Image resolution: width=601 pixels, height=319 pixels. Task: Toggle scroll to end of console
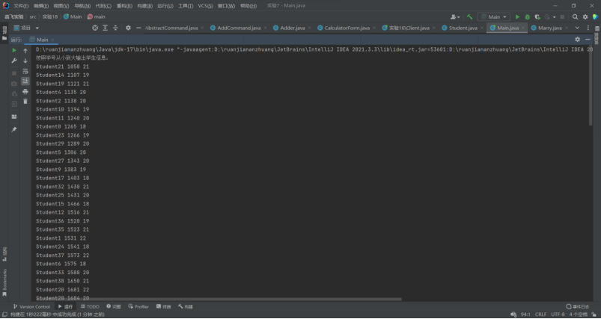point(25,81)
